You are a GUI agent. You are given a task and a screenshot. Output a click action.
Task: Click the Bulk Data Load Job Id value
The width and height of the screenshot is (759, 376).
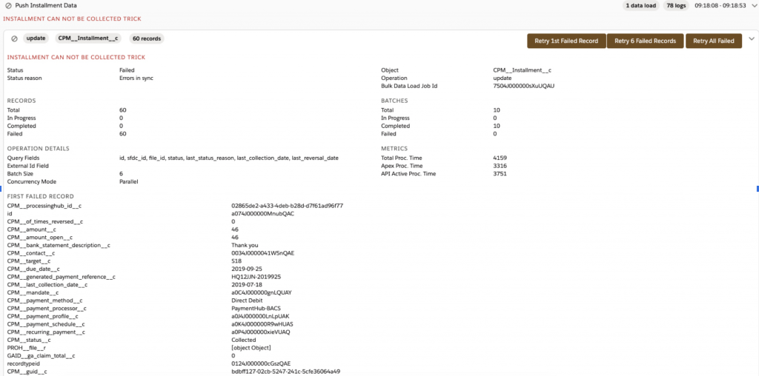click(523, 86)
